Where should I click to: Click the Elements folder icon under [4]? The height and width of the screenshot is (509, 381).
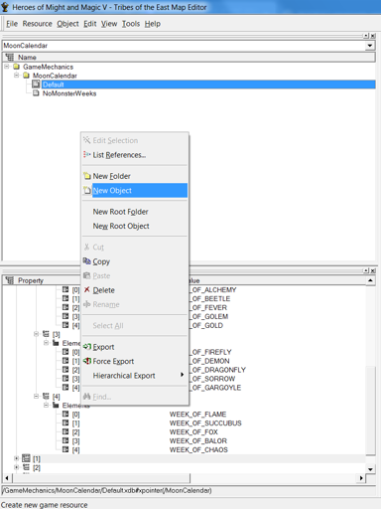tap(56, 405)
